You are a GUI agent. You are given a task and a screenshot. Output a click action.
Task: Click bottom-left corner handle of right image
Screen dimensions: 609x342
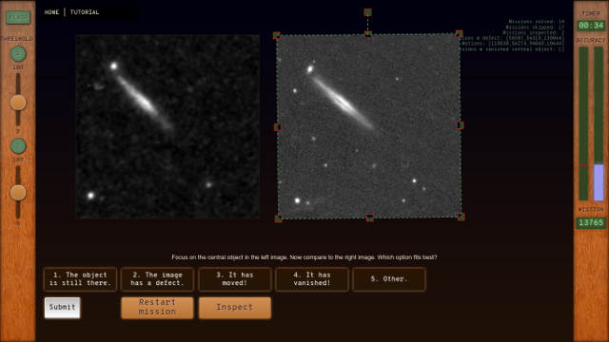(x=279, y=218)
